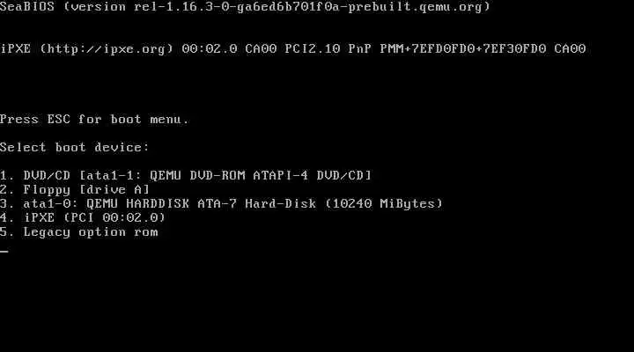Click the 'PCI2.10 PnP' text
634x352 pixels.
pos(328,49)
